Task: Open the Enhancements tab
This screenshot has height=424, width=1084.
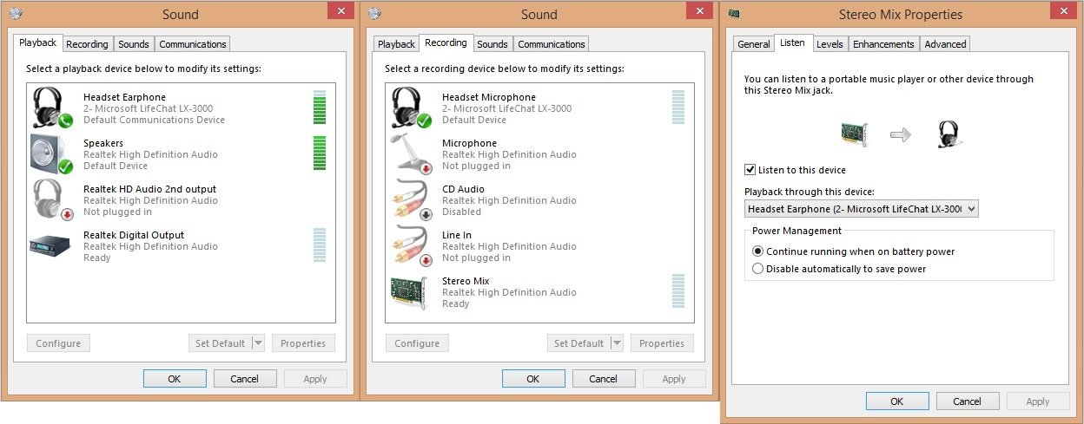Action: [x=883, y=44]
